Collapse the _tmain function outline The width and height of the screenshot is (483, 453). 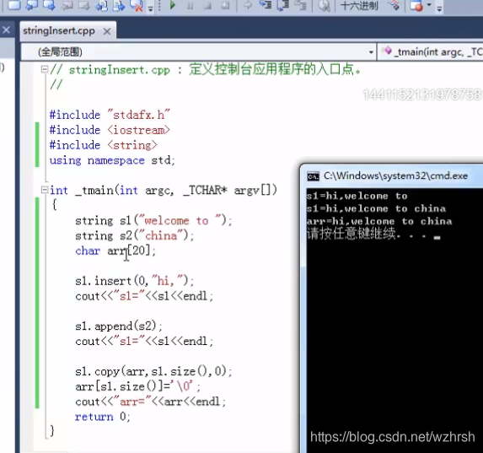(45, 190)
